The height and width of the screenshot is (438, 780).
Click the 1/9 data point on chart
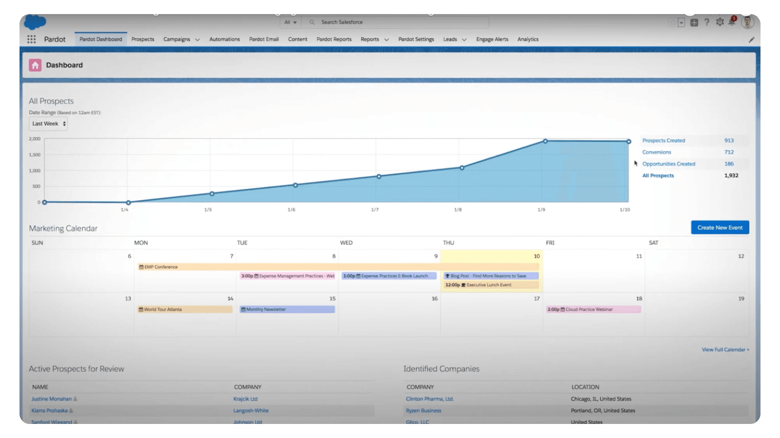pos(545,141)
